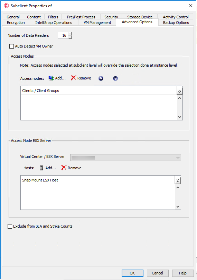Click the Cancel button
The height and width of the screenshot is (280, 197).
pyautogui.click(x=157, y=273)
